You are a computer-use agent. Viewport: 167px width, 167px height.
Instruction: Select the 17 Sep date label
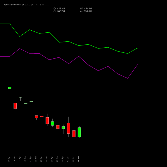click(20, 159)
